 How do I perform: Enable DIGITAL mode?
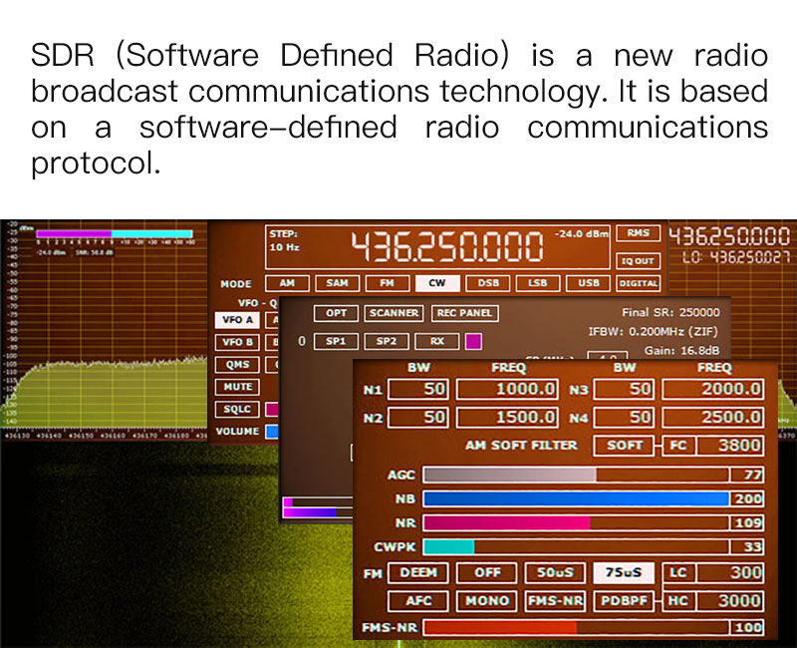pyautogui.click(x=639, y=283)
